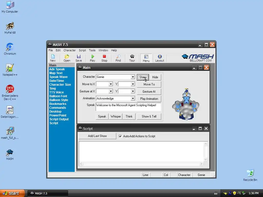Viewport: 263px width, 197px height.
Task: Click the Start button
Action: click(12, 193)
